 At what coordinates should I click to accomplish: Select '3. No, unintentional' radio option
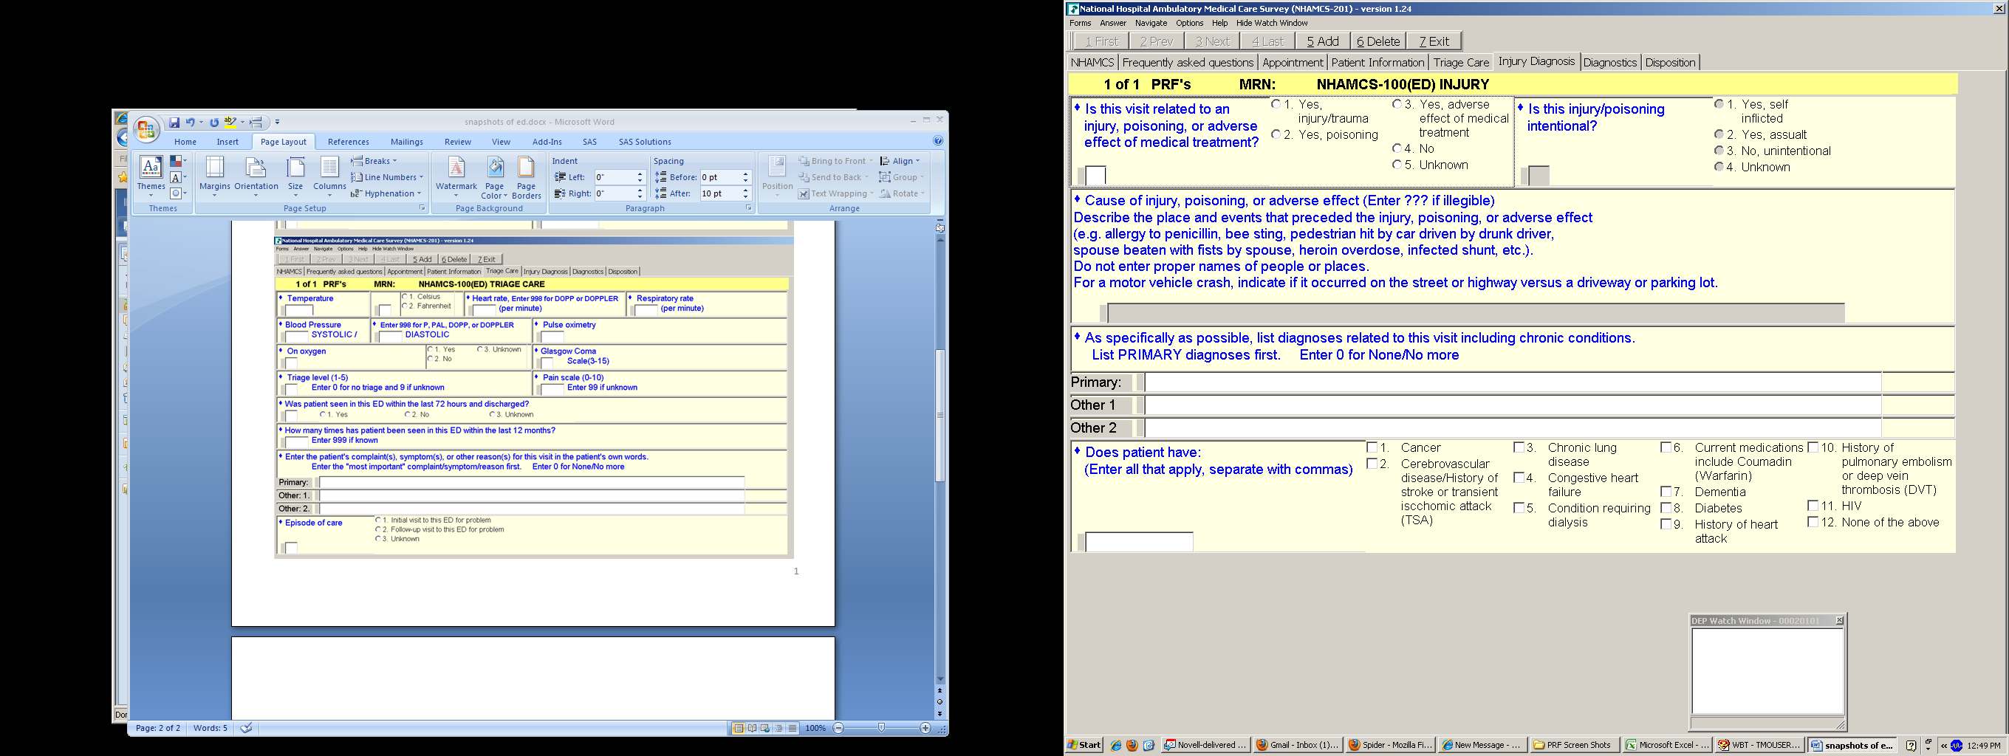click(x=1719, y=151)
